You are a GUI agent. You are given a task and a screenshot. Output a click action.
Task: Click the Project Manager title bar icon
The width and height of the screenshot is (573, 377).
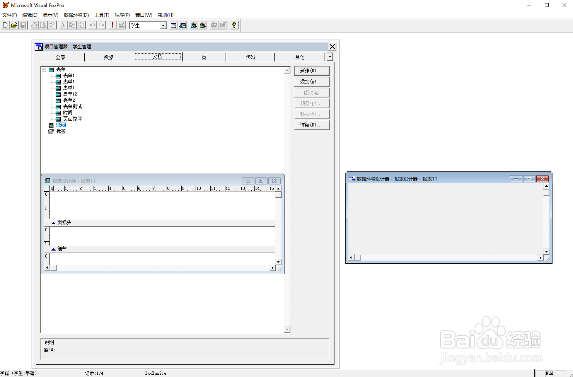pos(39,47)
